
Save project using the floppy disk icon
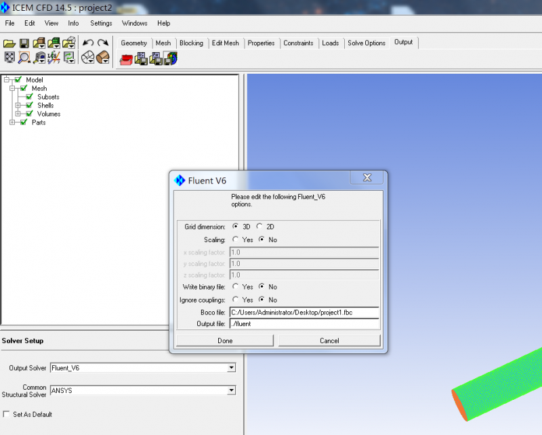click(x=24, y=43)
